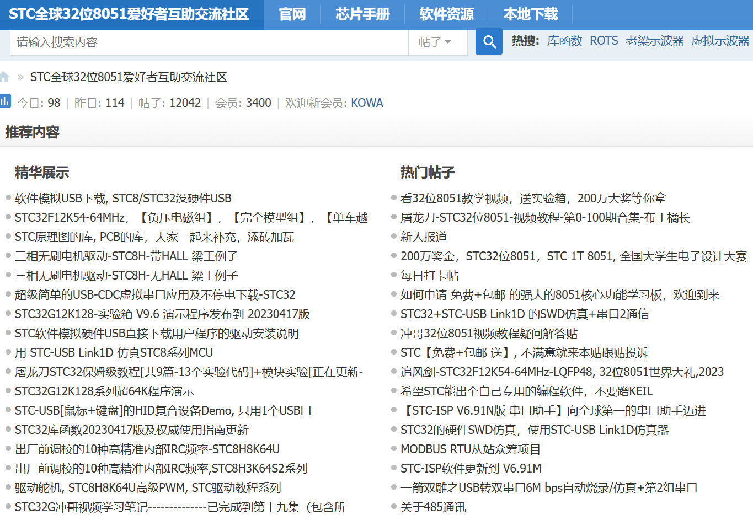Open hot post MODBUS RTU从站众筹项目
This screenshot has width=753, height=515.
[471, 449]
